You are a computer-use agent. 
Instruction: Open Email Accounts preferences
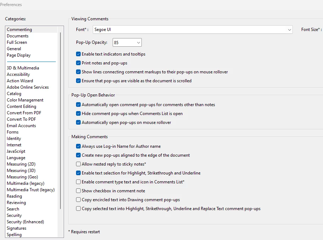coord(32,125)
